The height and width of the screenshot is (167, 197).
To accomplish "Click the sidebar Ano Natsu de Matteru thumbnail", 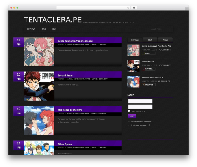I will pyautogui.click(x=134, y=82).
